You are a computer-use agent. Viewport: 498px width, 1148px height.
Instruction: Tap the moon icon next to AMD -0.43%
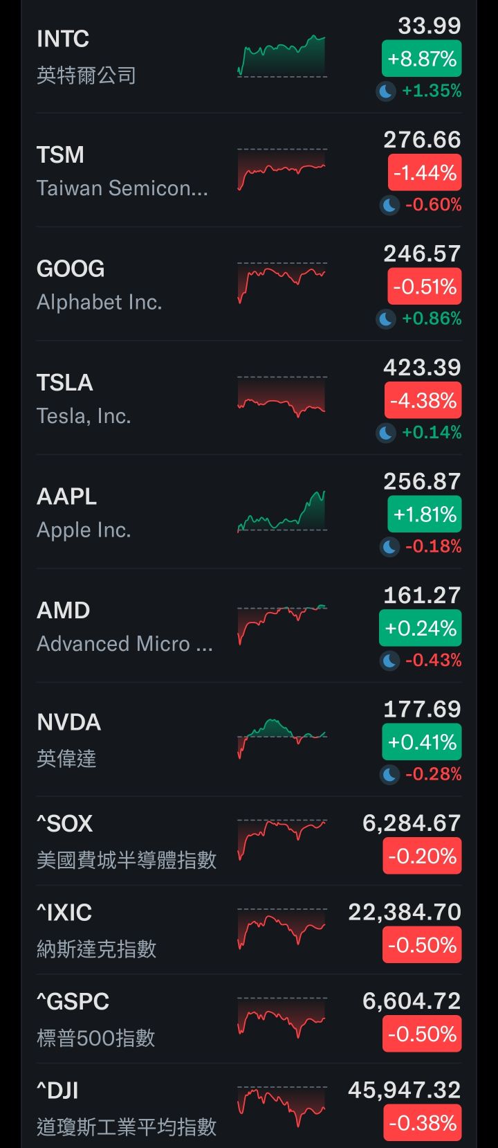(x=389, y=661)
